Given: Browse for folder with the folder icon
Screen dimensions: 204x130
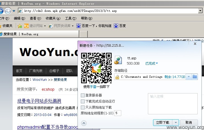Looking at the screenshot, I should [195, 77].
